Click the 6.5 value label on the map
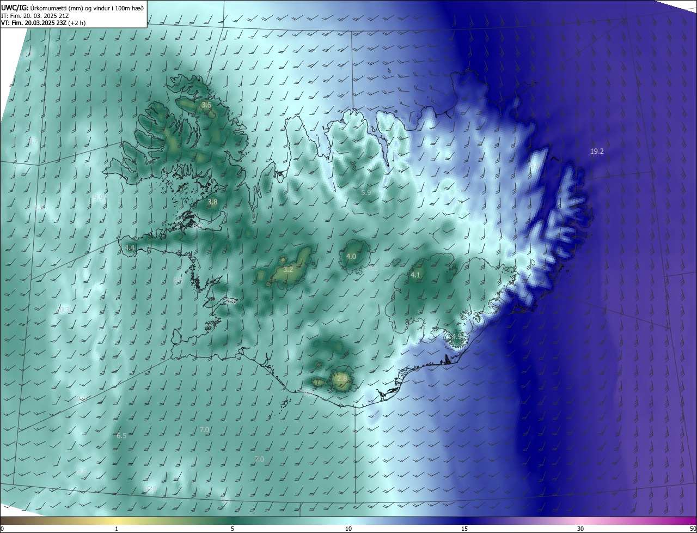This screenshot has height=533, width=697. point(121,435)
